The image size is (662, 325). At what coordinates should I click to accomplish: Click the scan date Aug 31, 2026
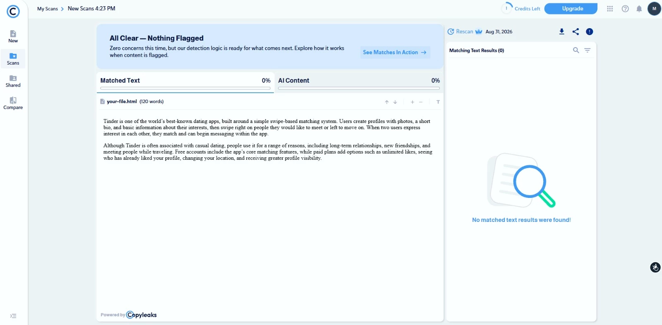pos(499,31)
